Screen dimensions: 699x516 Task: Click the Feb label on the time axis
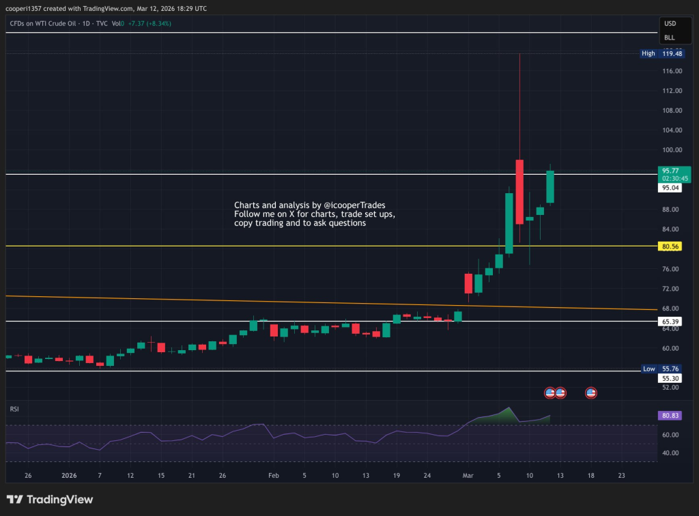(274, 474)
